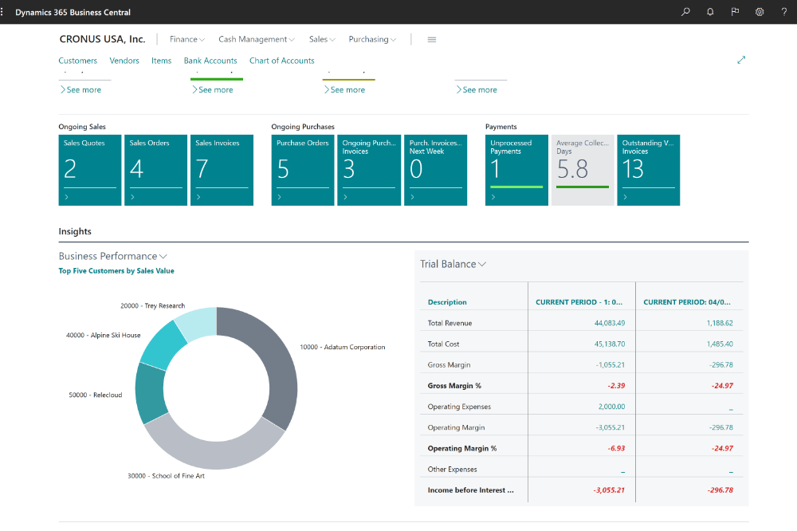Click the CURRENT PERIOD: 04/0 column header
The image size is (797, 531).
687,302
